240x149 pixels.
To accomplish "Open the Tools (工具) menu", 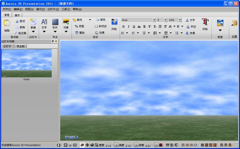I will pyautogui.click(x=66, y=9).
